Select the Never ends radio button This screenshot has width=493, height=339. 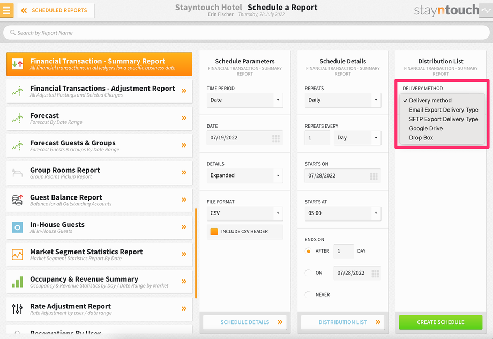pyautogui.click(x=308, y=294)
